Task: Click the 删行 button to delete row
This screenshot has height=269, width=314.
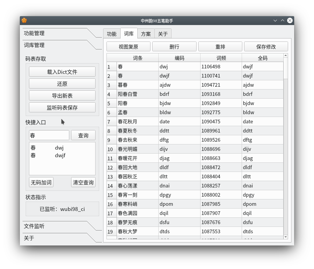Action: click(174, 46)
